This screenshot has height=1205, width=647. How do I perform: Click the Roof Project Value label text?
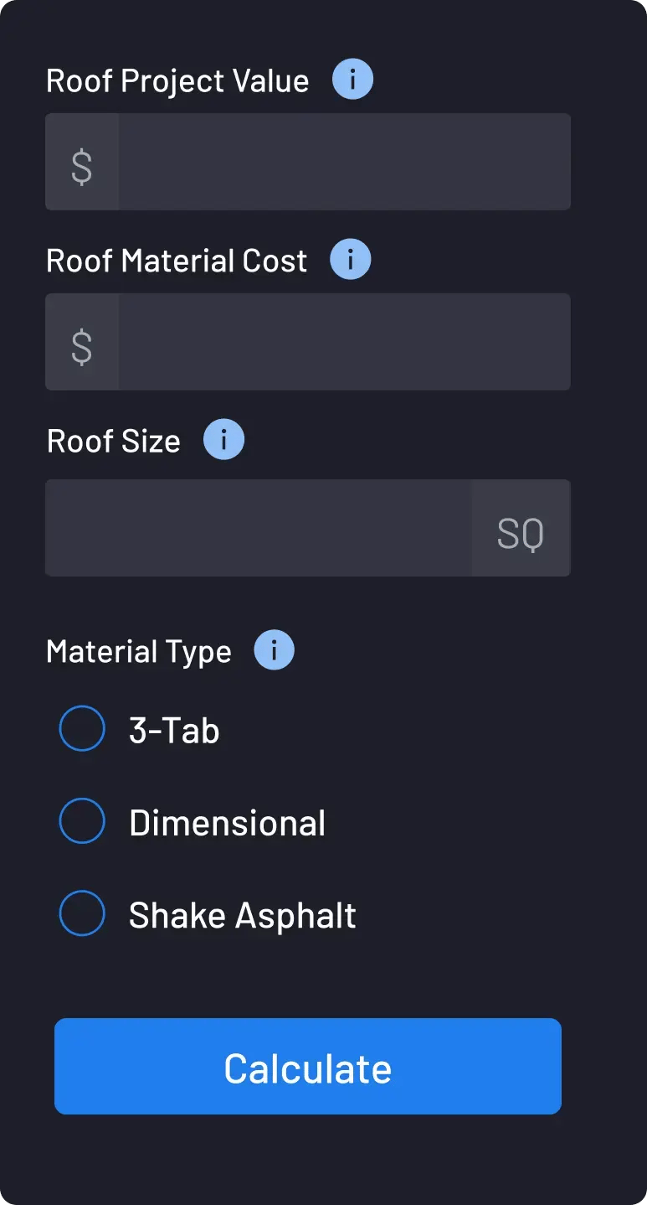(177, 81)
